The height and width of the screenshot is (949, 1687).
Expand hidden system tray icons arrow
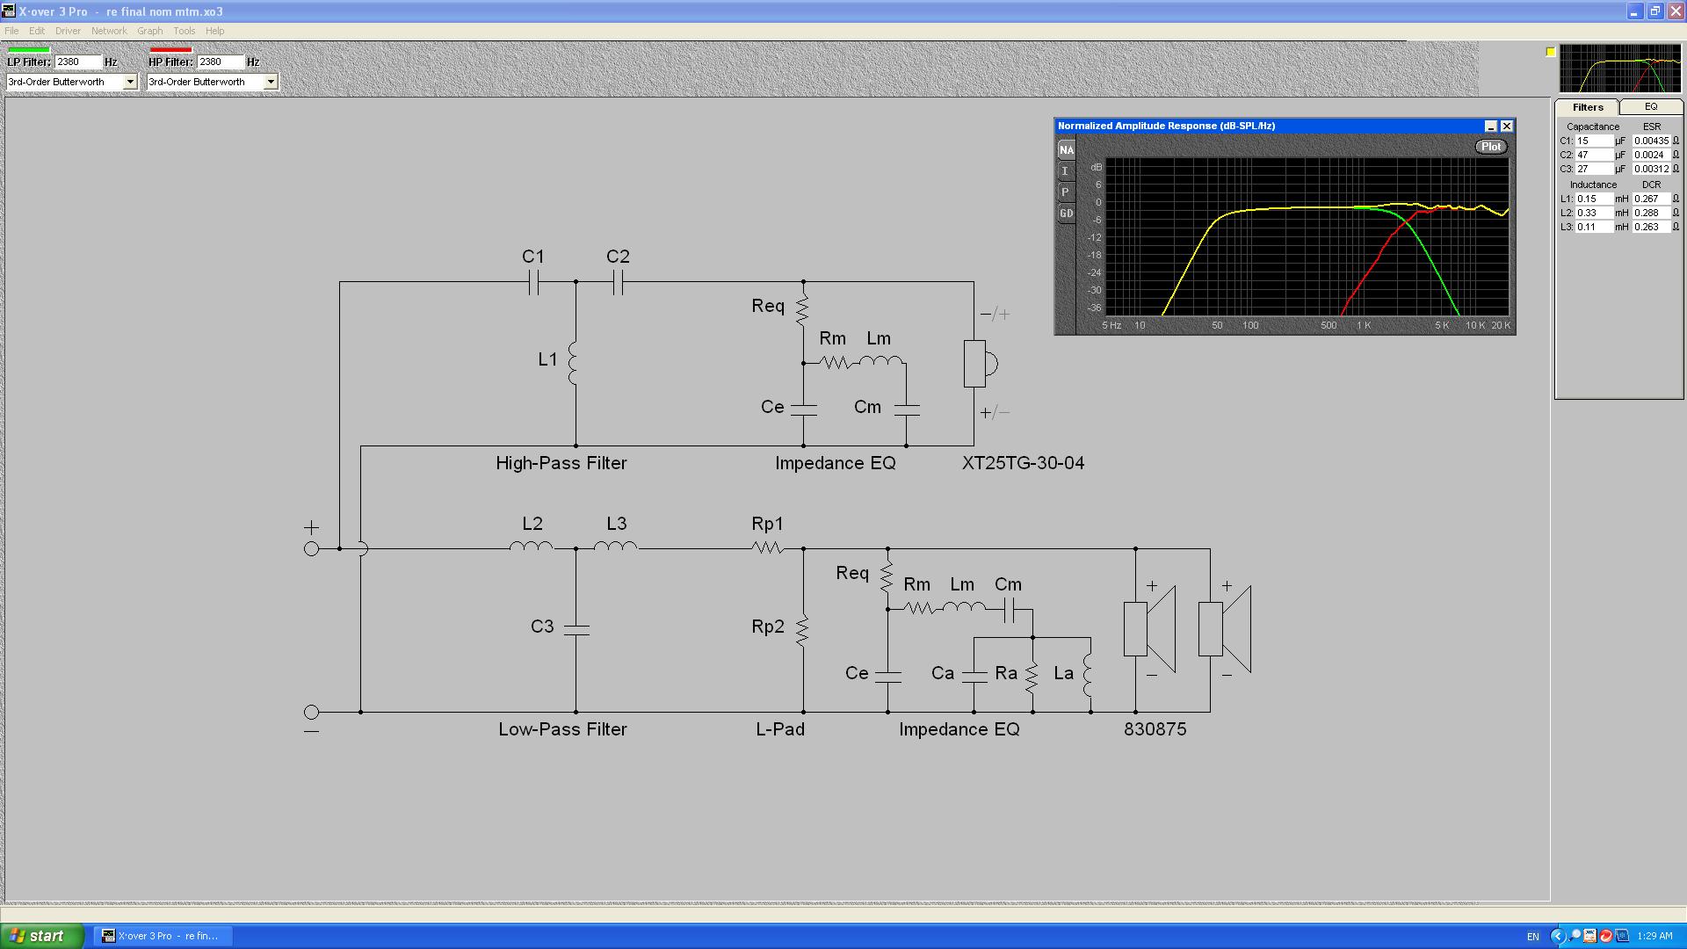(x=1558, y=936)
